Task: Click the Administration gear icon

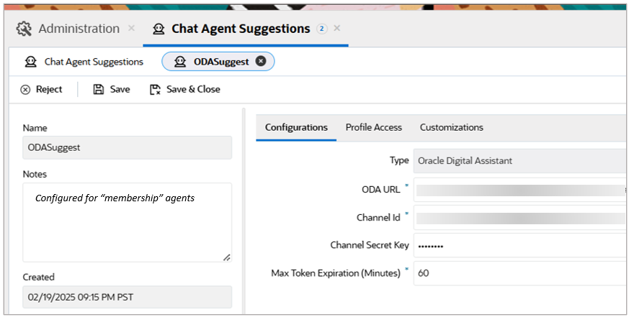Action: click(x=24, y=29)
